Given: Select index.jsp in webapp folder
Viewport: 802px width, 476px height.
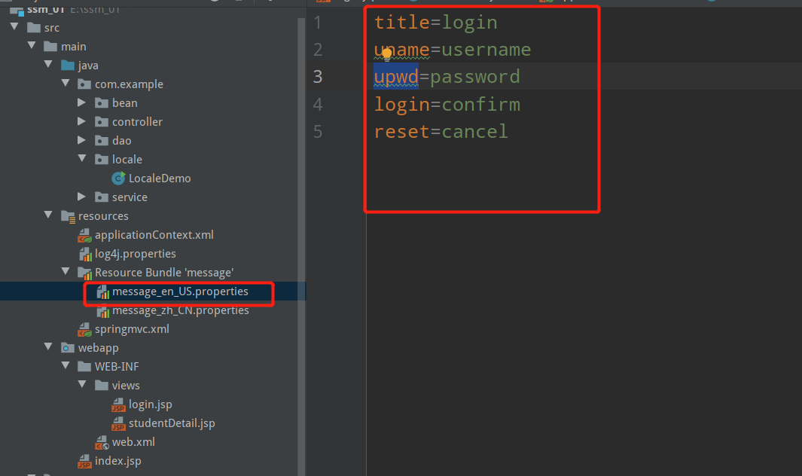Looking at the screenshot, I should (118, 461).
